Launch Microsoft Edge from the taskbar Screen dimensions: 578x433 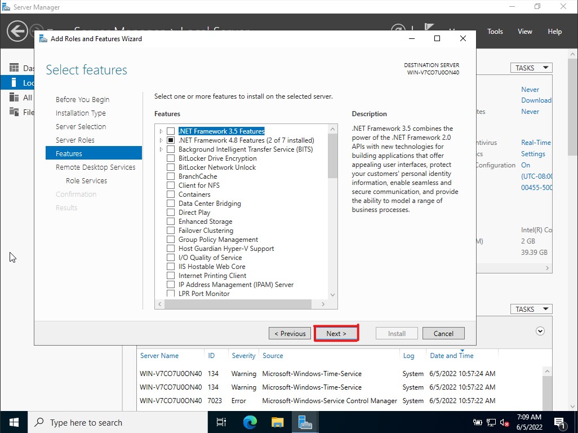[x=250, y=422]
